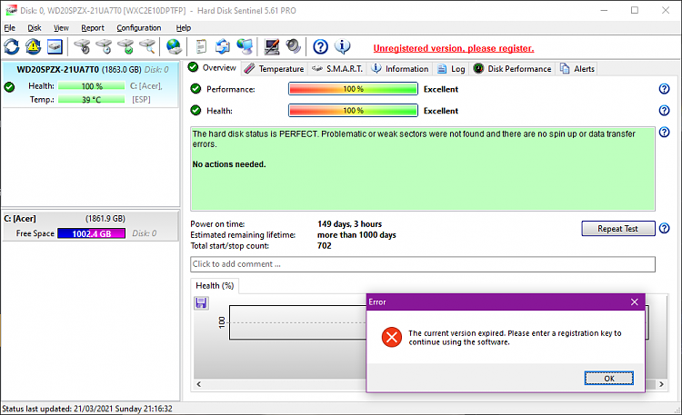682x415 pixels.
Task: Click the report document toolbar icon
Action: (x=201, y=46)
